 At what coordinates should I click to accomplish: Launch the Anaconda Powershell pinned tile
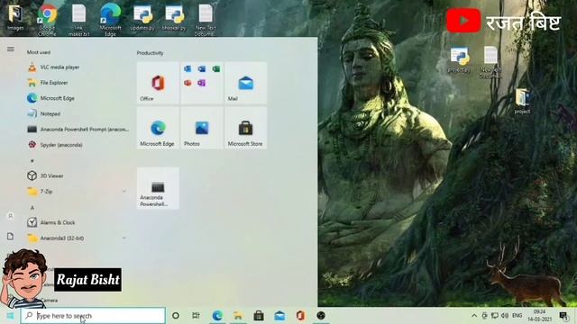pyautogui.click(x=158, y=188)
